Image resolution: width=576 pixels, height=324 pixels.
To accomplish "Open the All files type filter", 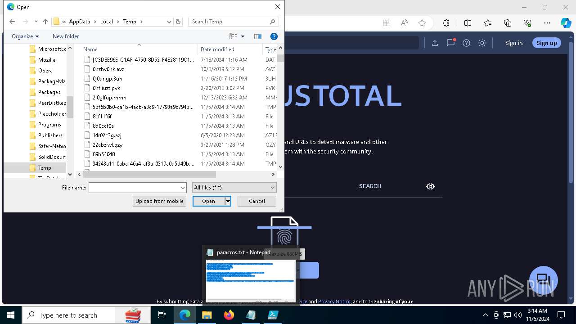I will click(234, 188).
